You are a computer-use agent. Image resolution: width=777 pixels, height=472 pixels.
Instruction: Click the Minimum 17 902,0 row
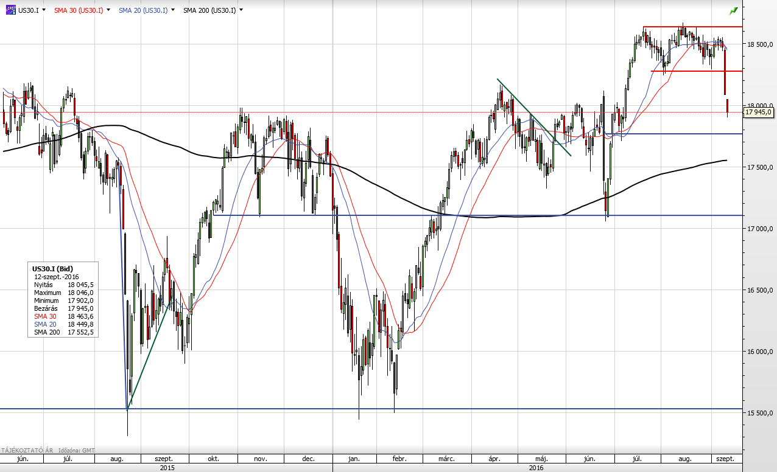pyautogui.click(x=63, y=300)
